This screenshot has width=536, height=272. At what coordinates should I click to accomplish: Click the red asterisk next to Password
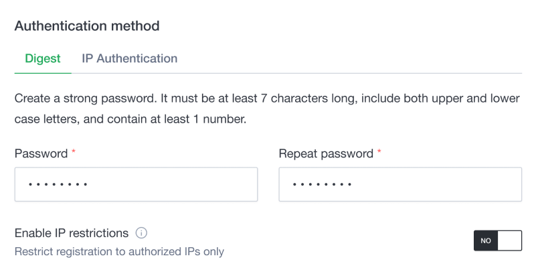point(74,151)
